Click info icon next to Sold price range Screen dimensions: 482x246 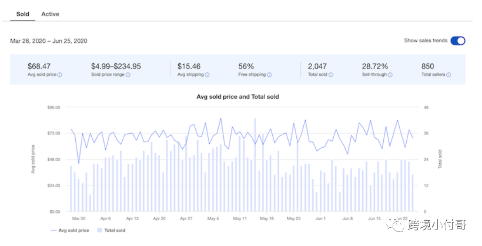[128, 75]
